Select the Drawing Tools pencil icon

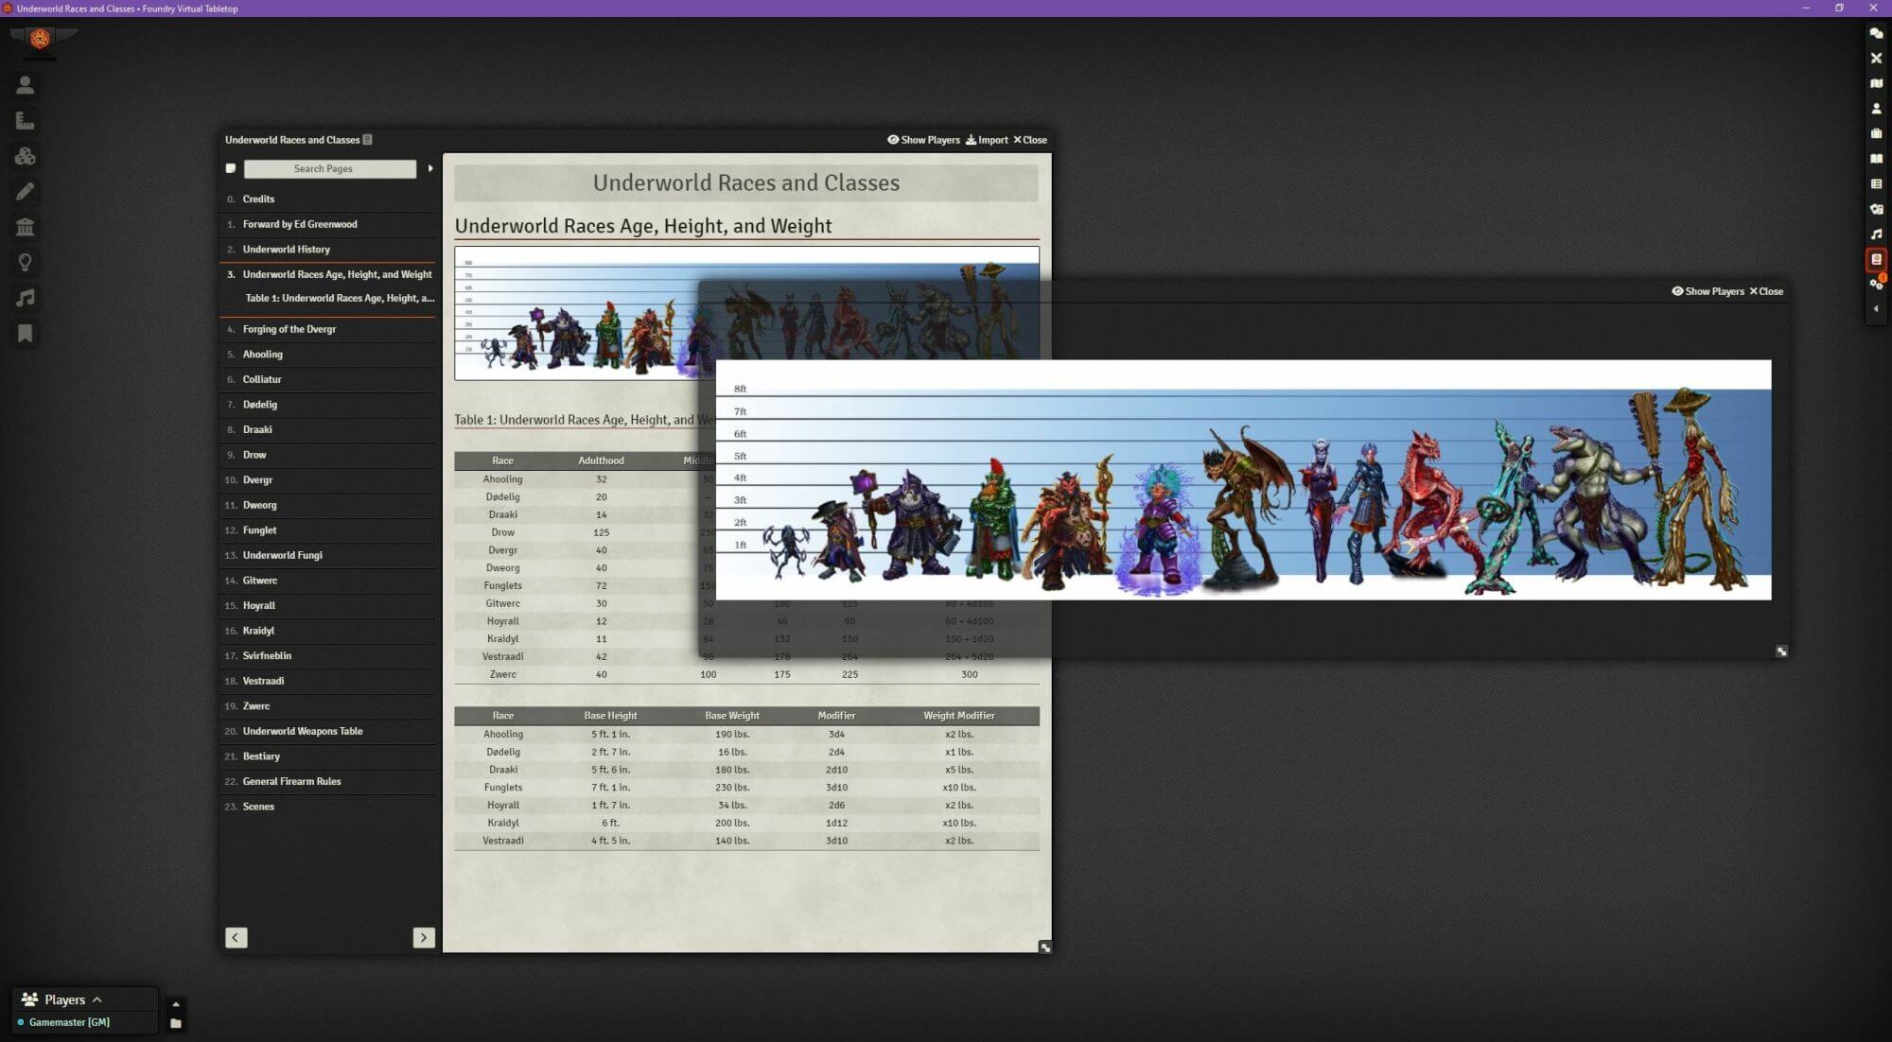[26, 191]
